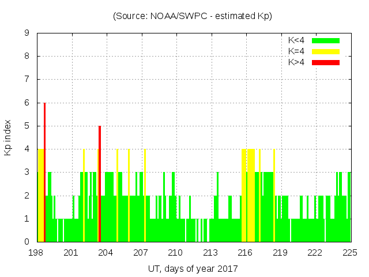Image resolution: width=369 pixels, height=277 pixels.
Task: Click the red K>4 legend swatch
Action: pyautogui.click(x=326, y=62)
